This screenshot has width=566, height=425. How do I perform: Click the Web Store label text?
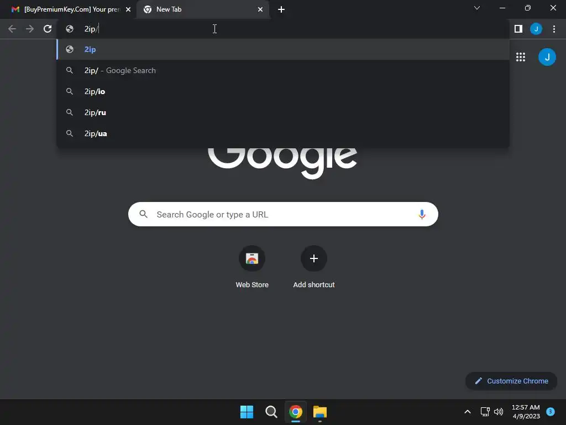252,285
